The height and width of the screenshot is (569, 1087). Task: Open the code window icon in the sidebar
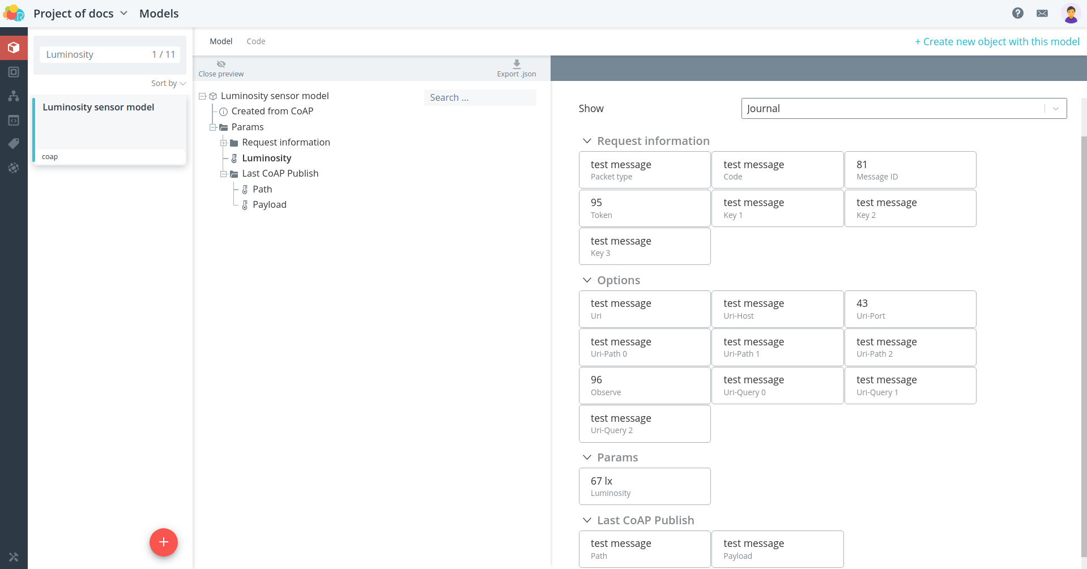click(x=14, y=120)
